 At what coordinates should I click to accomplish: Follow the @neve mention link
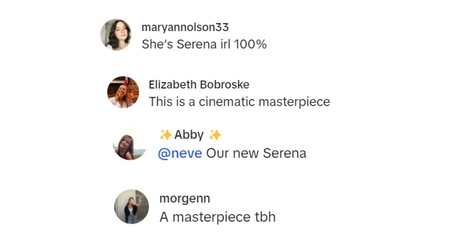tap(180, 153)
